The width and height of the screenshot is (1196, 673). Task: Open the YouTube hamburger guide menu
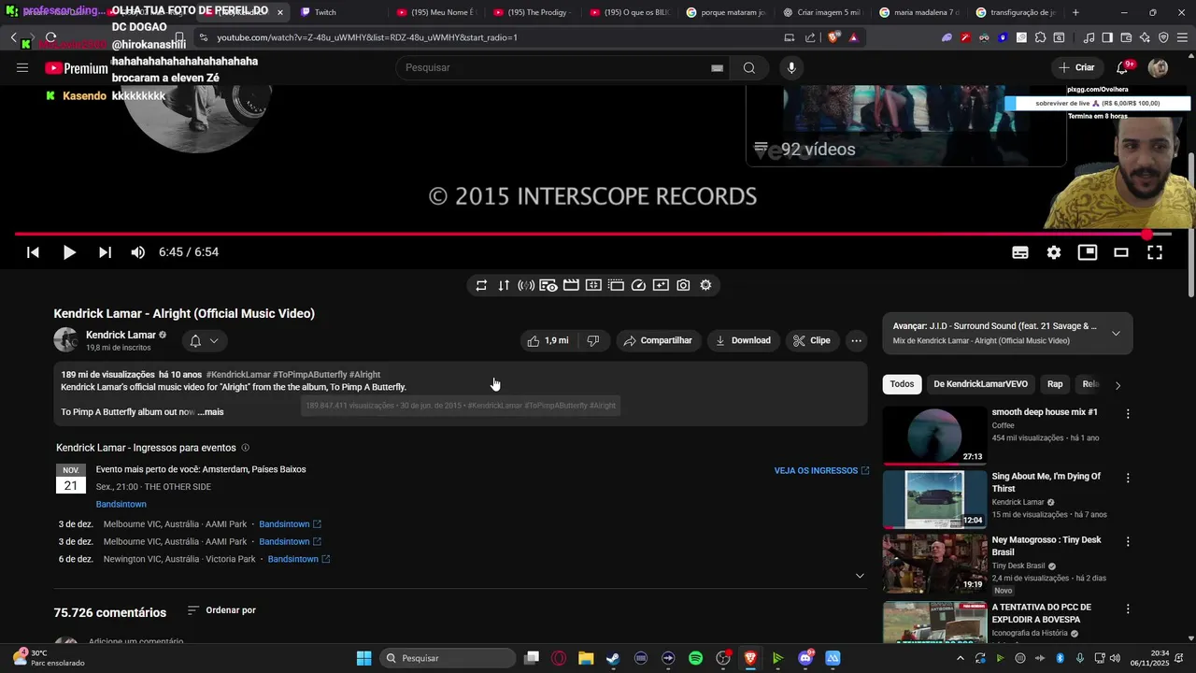click(x=22, y=67)
